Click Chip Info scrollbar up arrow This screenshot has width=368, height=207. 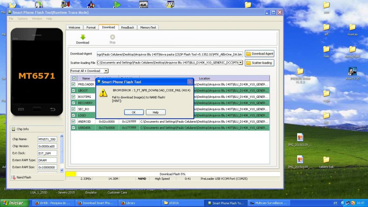tap(62, 136)
